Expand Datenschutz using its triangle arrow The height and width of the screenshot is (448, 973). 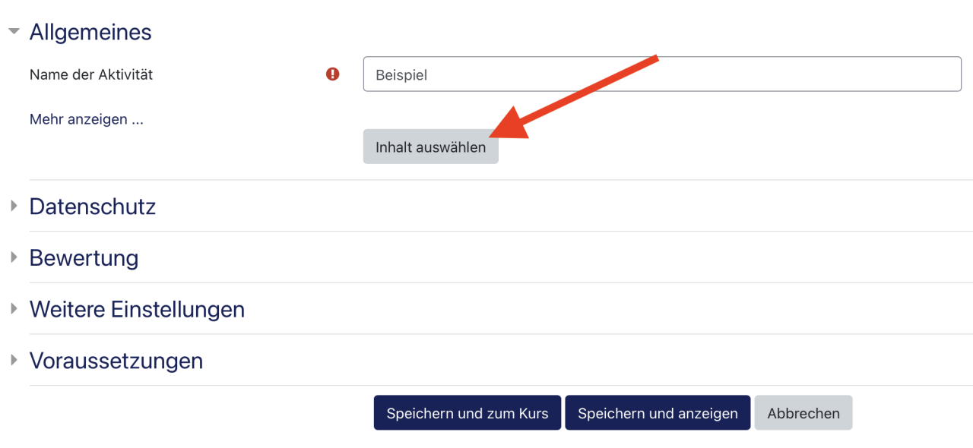point(14,206)
